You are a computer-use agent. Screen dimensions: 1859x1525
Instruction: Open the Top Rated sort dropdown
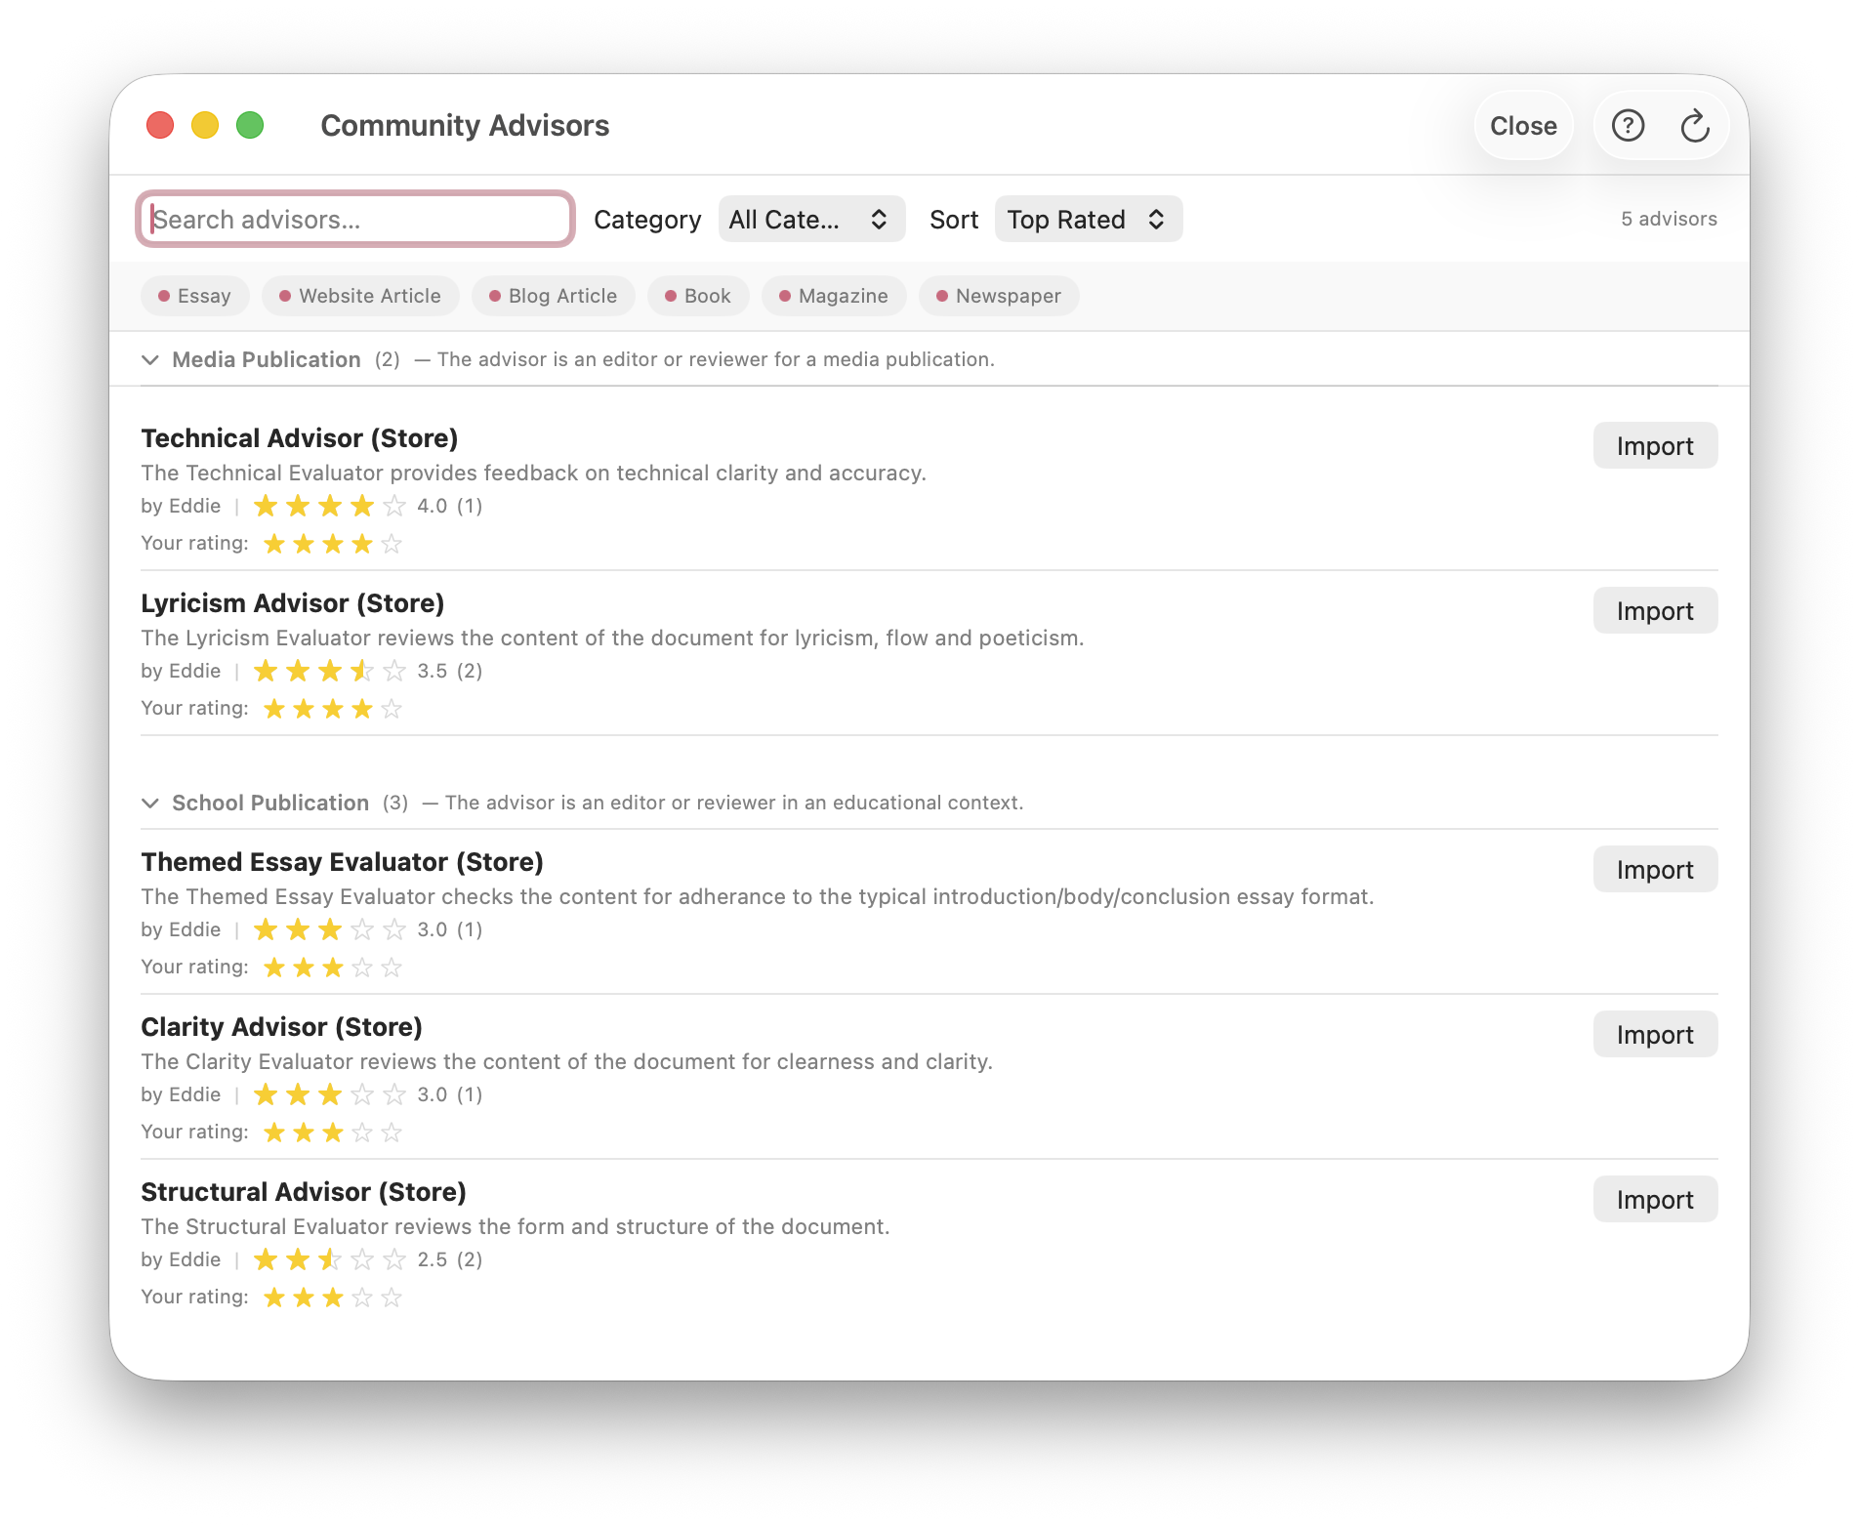click(x=1088, y=219)
